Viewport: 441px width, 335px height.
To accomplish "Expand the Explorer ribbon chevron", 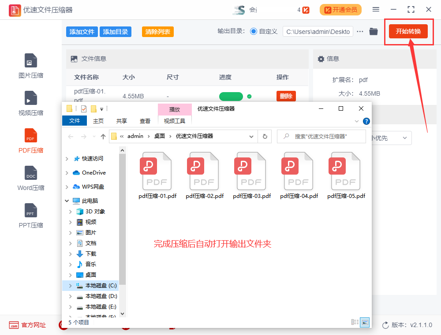I will click(357, 121).
